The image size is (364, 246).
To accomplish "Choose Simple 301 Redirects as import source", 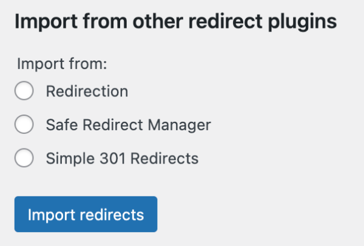I will pos(24,159).
